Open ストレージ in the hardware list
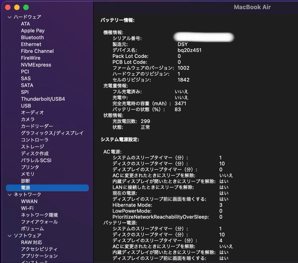Viewport: 298px width, 263px height. [x=32, y=147]
